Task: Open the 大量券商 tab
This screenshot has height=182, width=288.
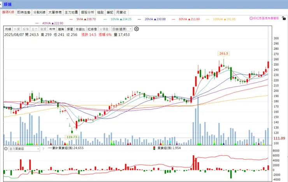Action: click(x=55, y=12)
